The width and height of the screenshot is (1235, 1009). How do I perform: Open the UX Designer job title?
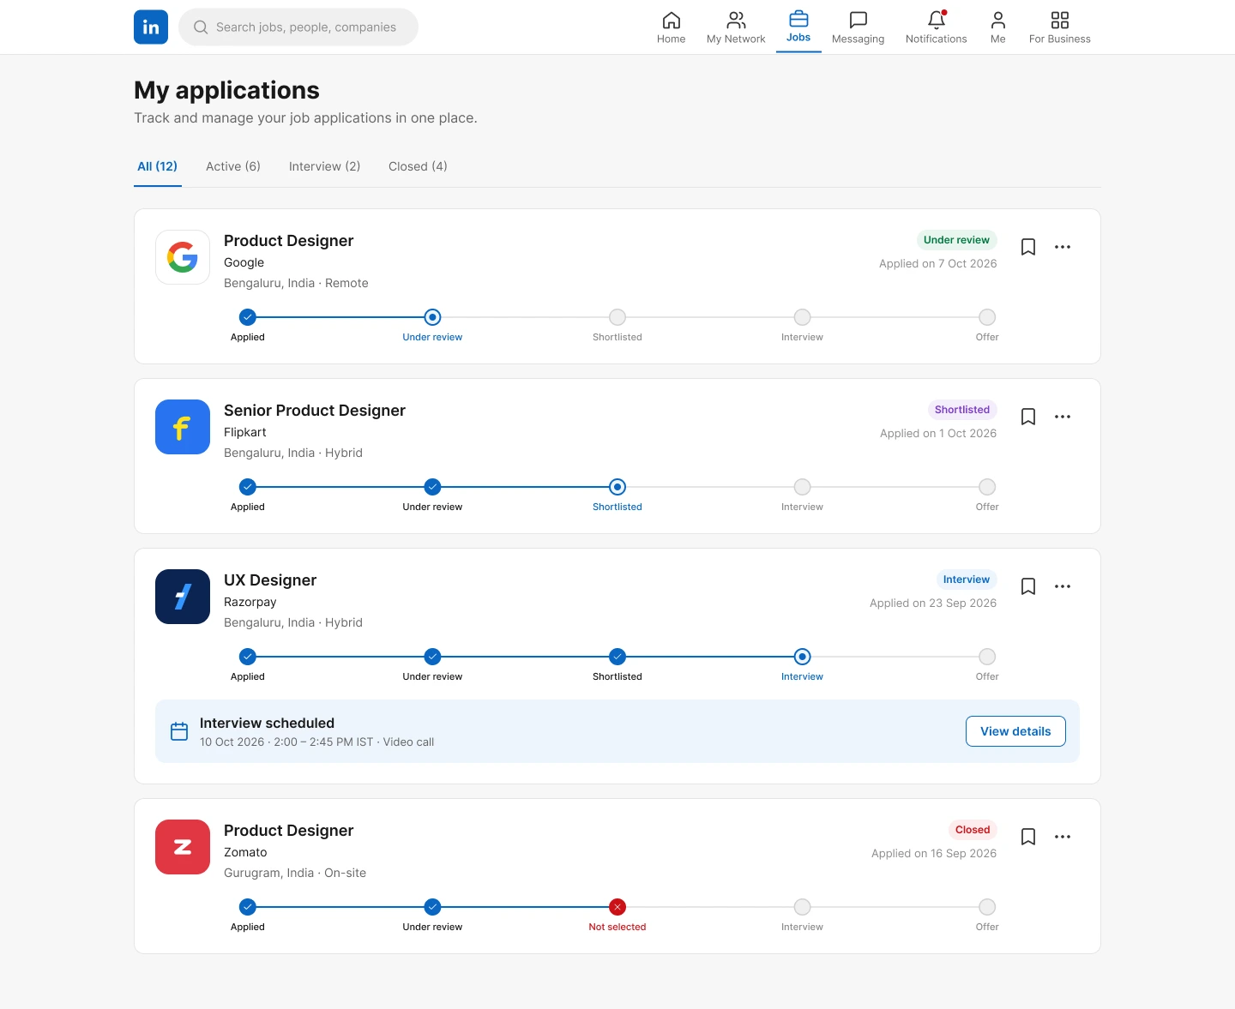(x=270, y=580)
